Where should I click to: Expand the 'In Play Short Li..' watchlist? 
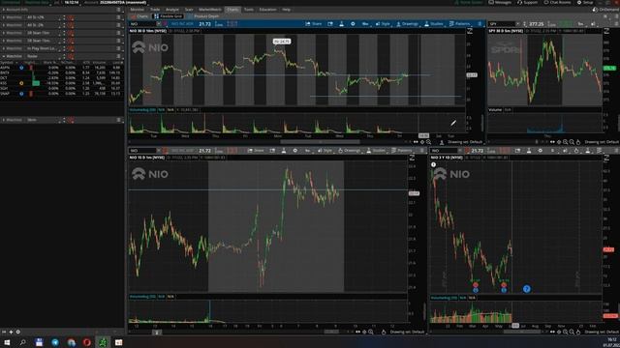(4, 48)
